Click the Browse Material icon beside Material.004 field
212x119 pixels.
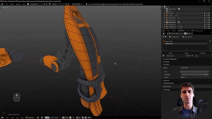point(164,56)
